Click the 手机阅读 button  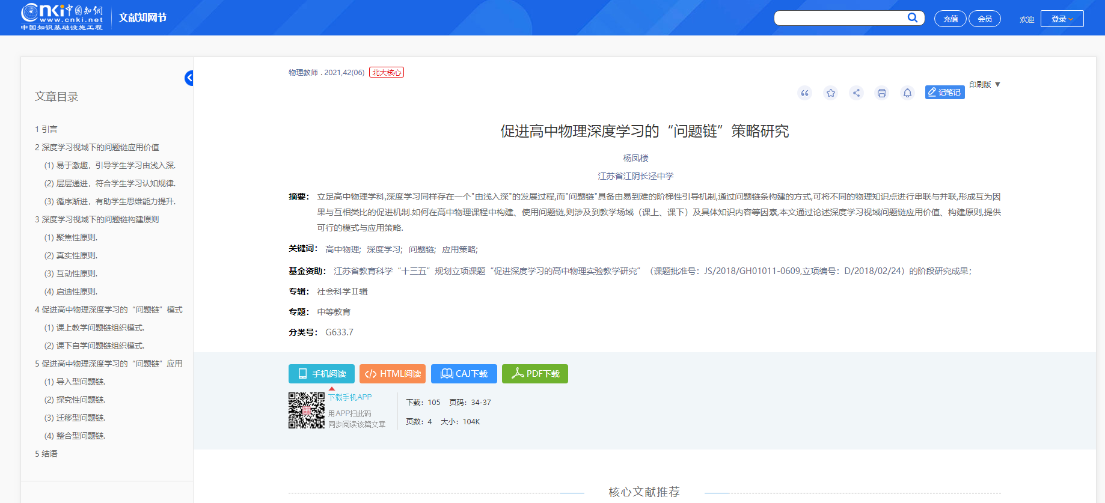322,374
